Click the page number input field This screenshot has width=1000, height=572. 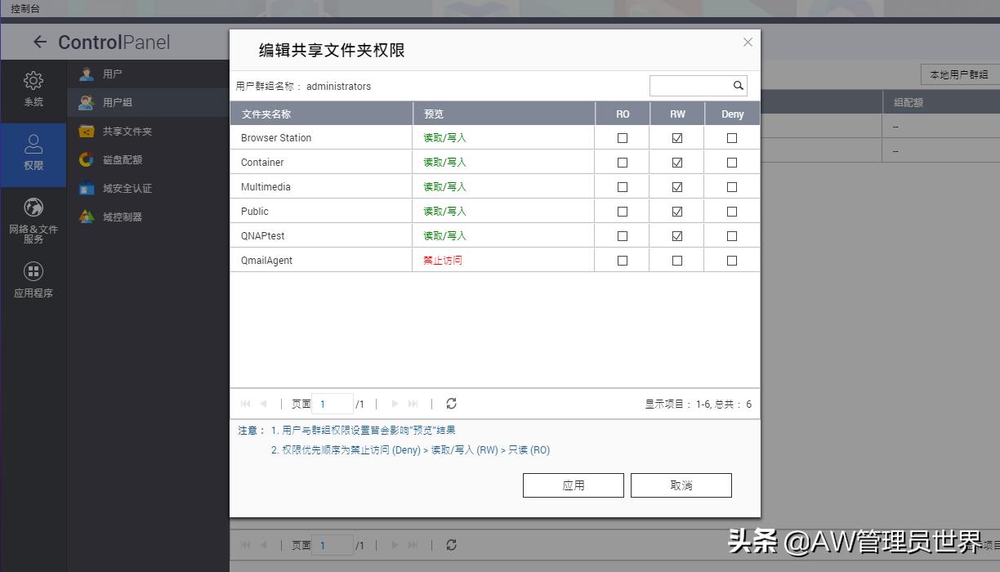(x=332, y=404)
